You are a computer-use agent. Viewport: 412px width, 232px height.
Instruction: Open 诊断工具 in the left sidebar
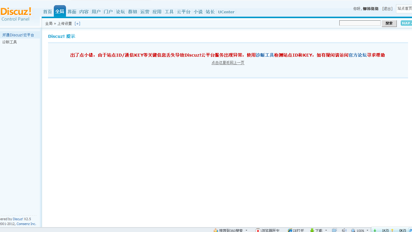tap(10, 42)
